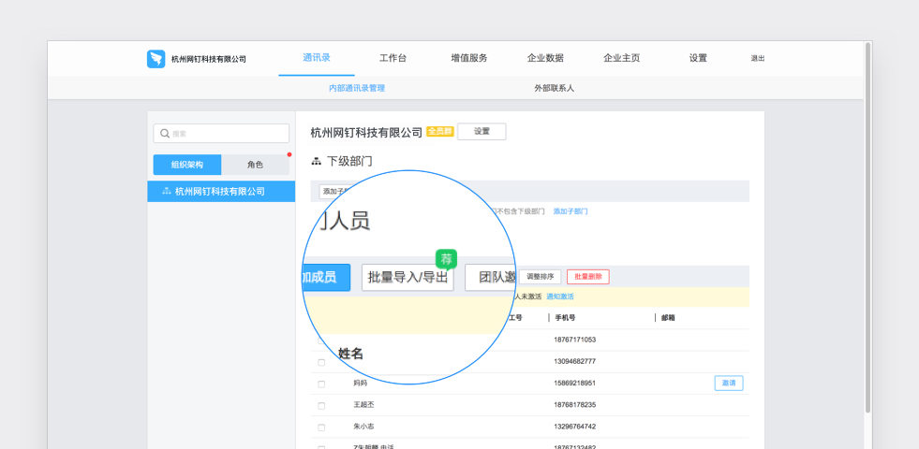The image size is (919, 449).
Task: Click the green 荐 recommendation badge
Action: (x=447, y=259)
